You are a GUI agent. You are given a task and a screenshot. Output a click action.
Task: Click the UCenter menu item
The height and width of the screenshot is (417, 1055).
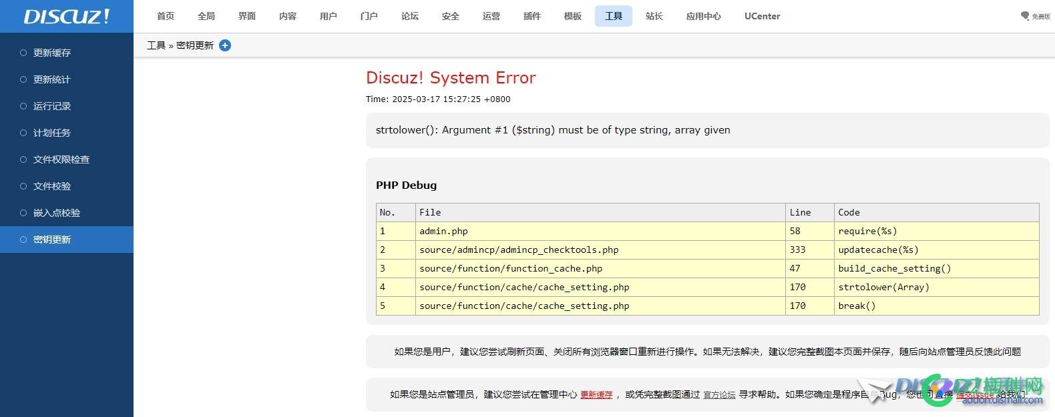762,16
